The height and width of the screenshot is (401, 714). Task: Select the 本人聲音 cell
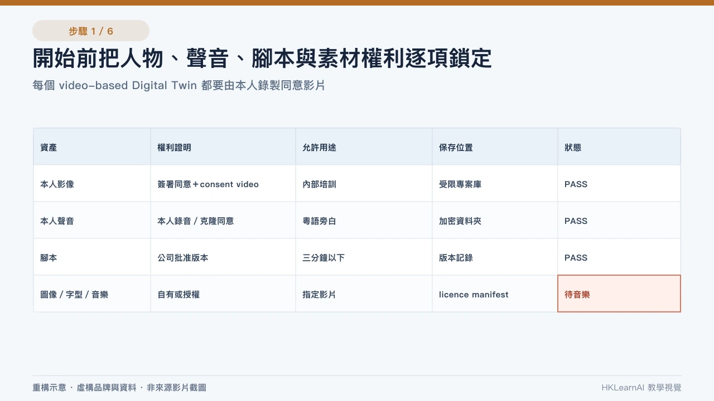(x=92, y=221)
